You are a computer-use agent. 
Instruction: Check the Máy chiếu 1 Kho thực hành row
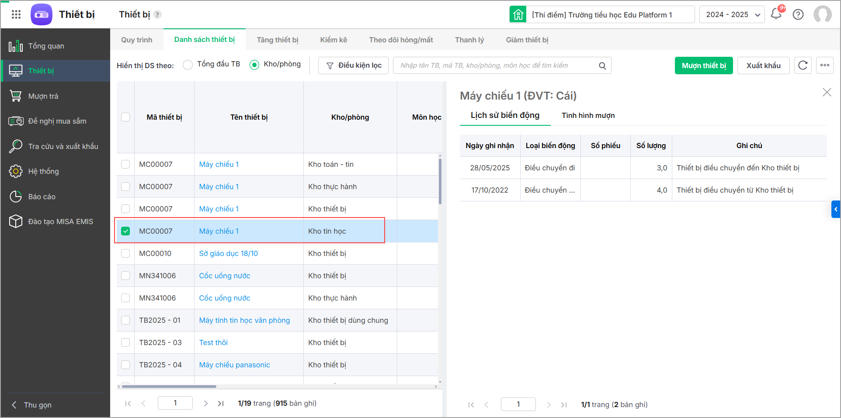[125, 187]
